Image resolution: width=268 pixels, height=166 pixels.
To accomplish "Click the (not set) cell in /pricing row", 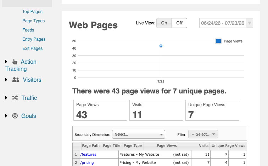I will pyautogui.click(x=182, y=162).
